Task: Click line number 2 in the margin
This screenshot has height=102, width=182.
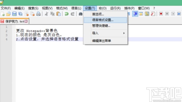Action: 7,31
